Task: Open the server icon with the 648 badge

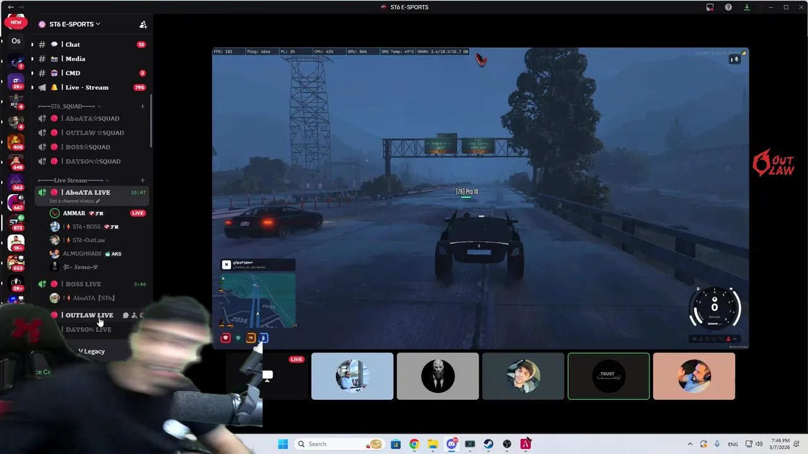Action: (x=16, y=162)
